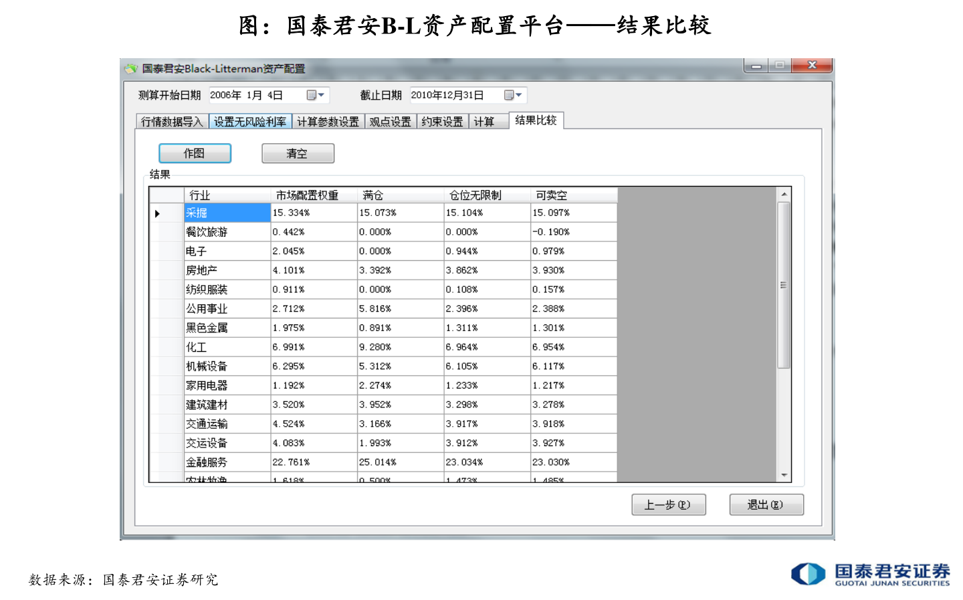Screen dimensions: 963x600
Task: Select the 房地产 industry cell
Action: tap(227, 270)
